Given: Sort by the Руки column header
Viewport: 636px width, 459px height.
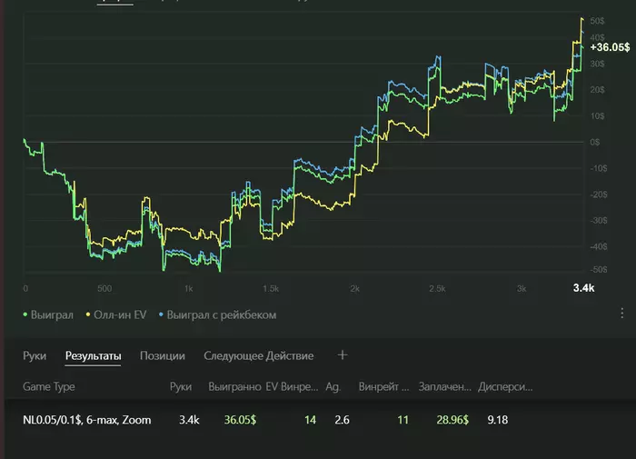Looking at the screenshot, I should [x=181, y=387].
